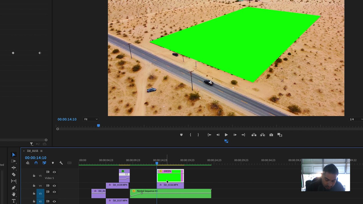Click Mark Out button
This screenshot has width=363, height=204.
coord(198,135)
